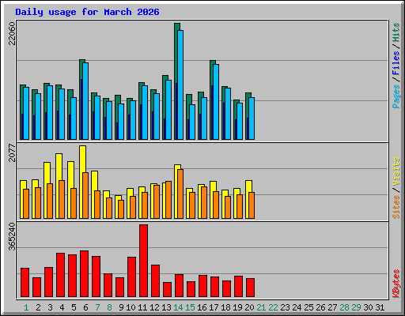Click the cyan 'Pages' legend label
The height and width of the screenshot is (316, 405).
click(396, 96)
